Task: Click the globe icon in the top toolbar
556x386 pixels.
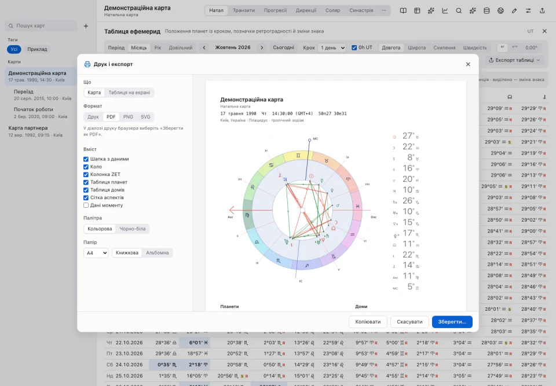Action: pyautogui.click(x=500, y=10)
